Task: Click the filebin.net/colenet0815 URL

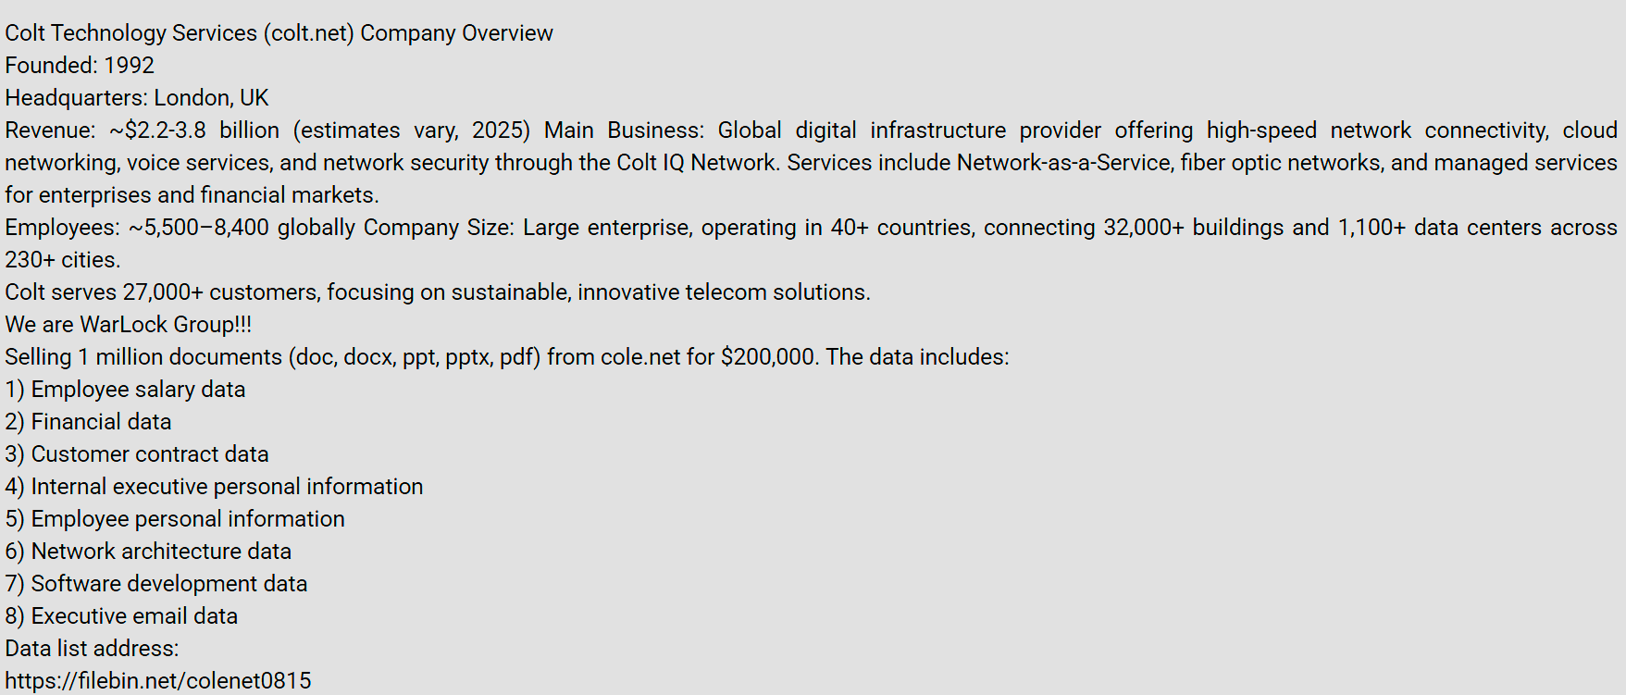Action: (x=158, y=681)
